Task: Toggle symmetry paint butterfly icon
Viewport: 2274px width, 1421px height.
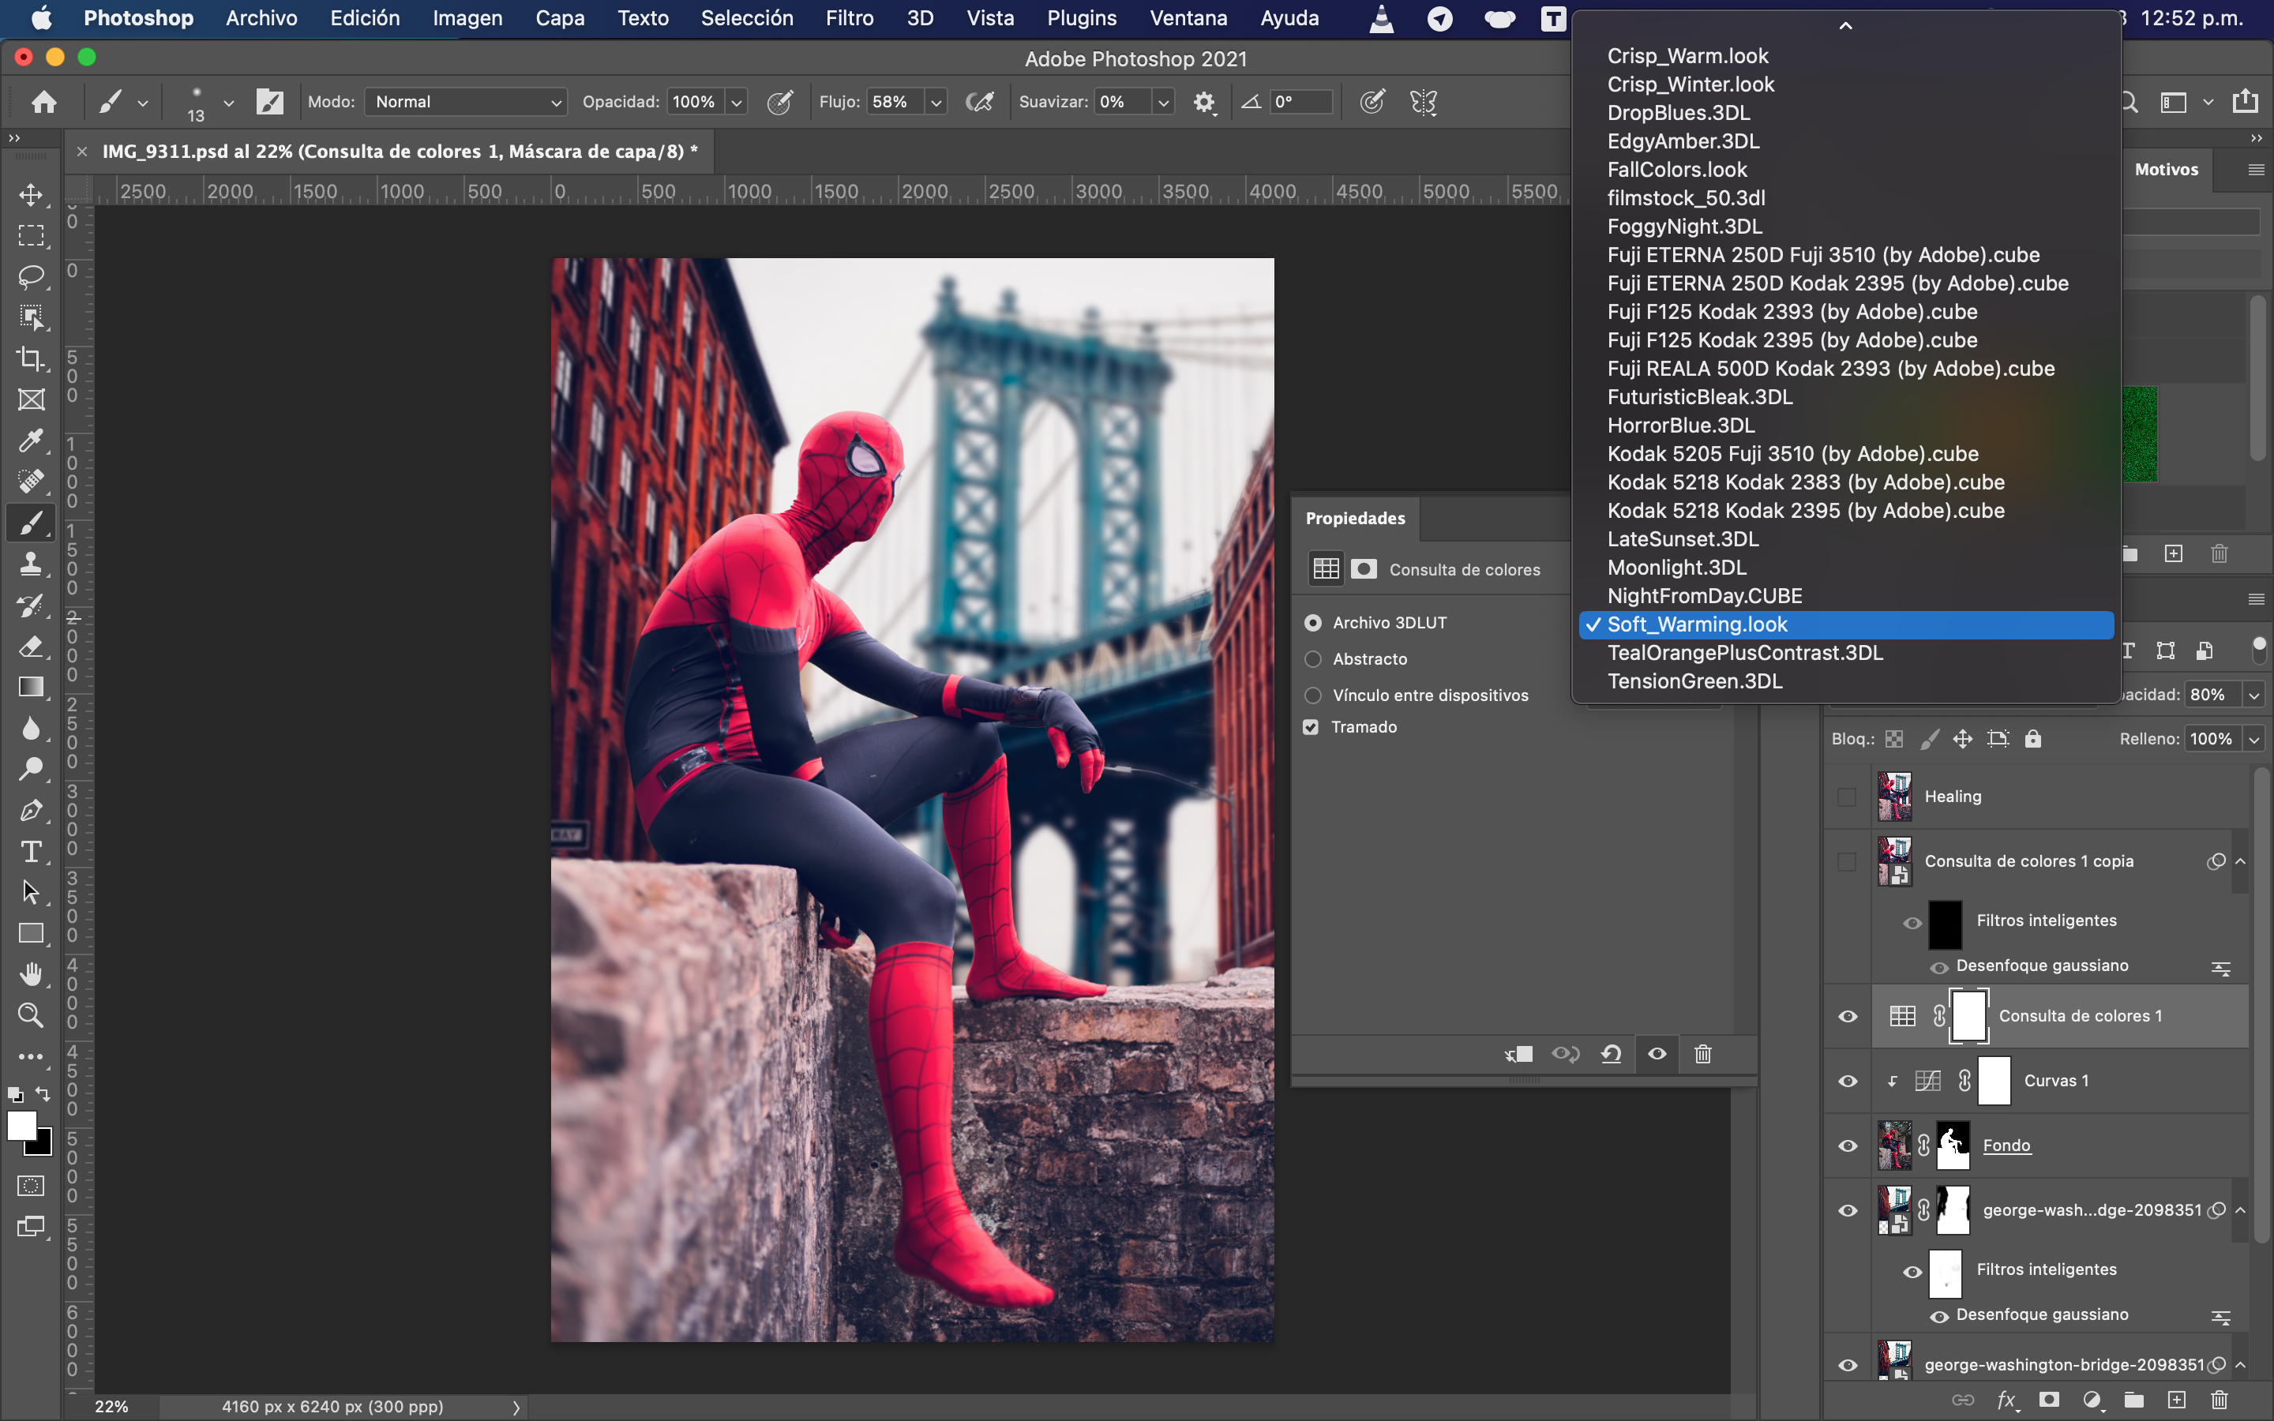Action: [x=1423, y=102]
